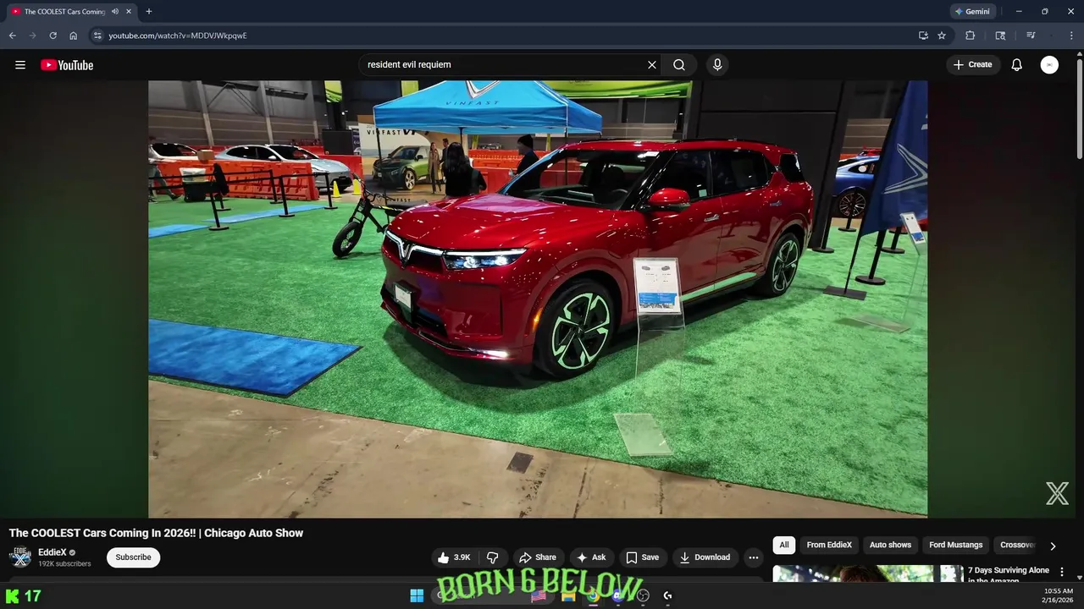The height and width of the screenshot is (609, 1084).
Task: Start voice search with the microphone
Action: click(x=717, y=64)
